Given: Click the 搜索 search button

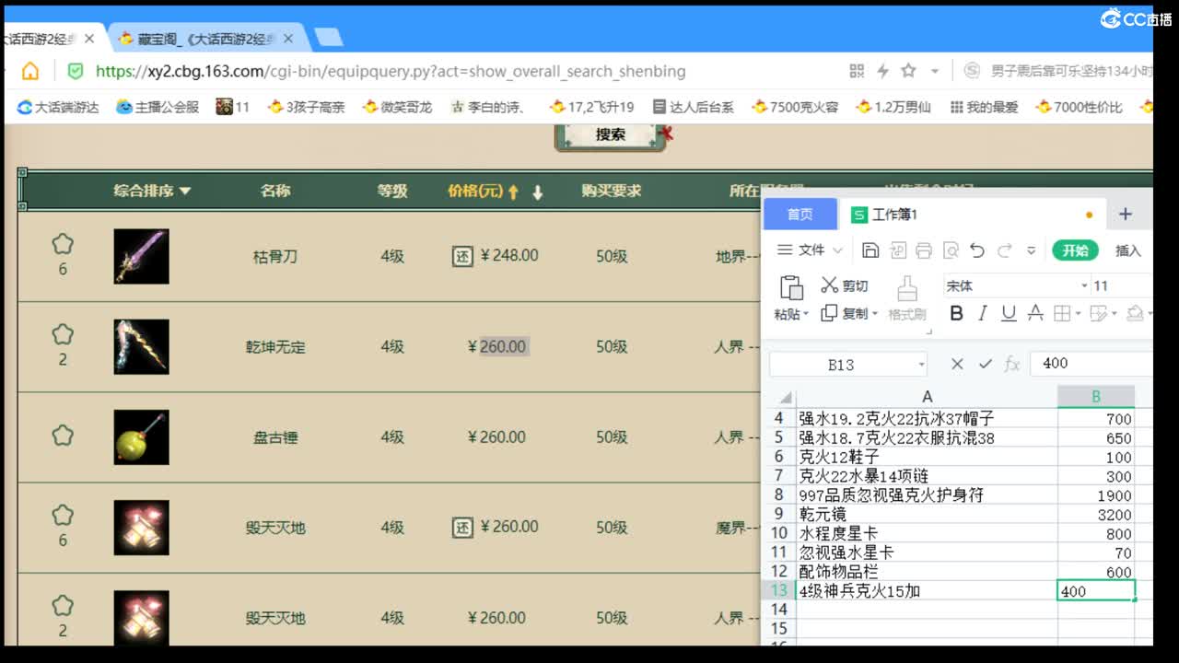Looking at the screenshot, I should point(610,134).
